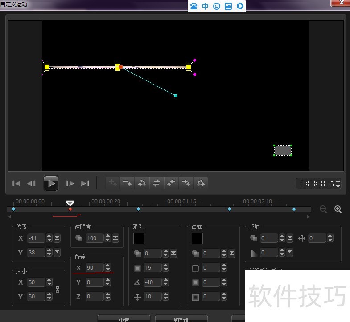Open the reflection opacity ease dropdown
Viewport: 350px width, 322px height.
pyautogui.click(x=290, y=253)
